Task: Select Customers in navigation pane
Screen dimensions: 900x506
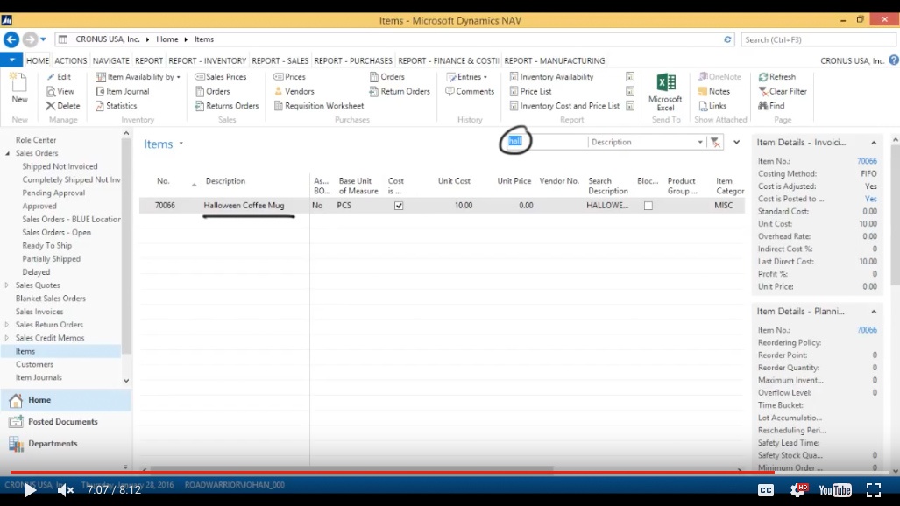Action: pos(34,364)
